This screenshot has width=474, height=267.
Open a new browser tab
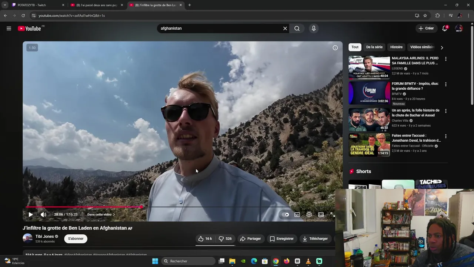coord(190,5)
